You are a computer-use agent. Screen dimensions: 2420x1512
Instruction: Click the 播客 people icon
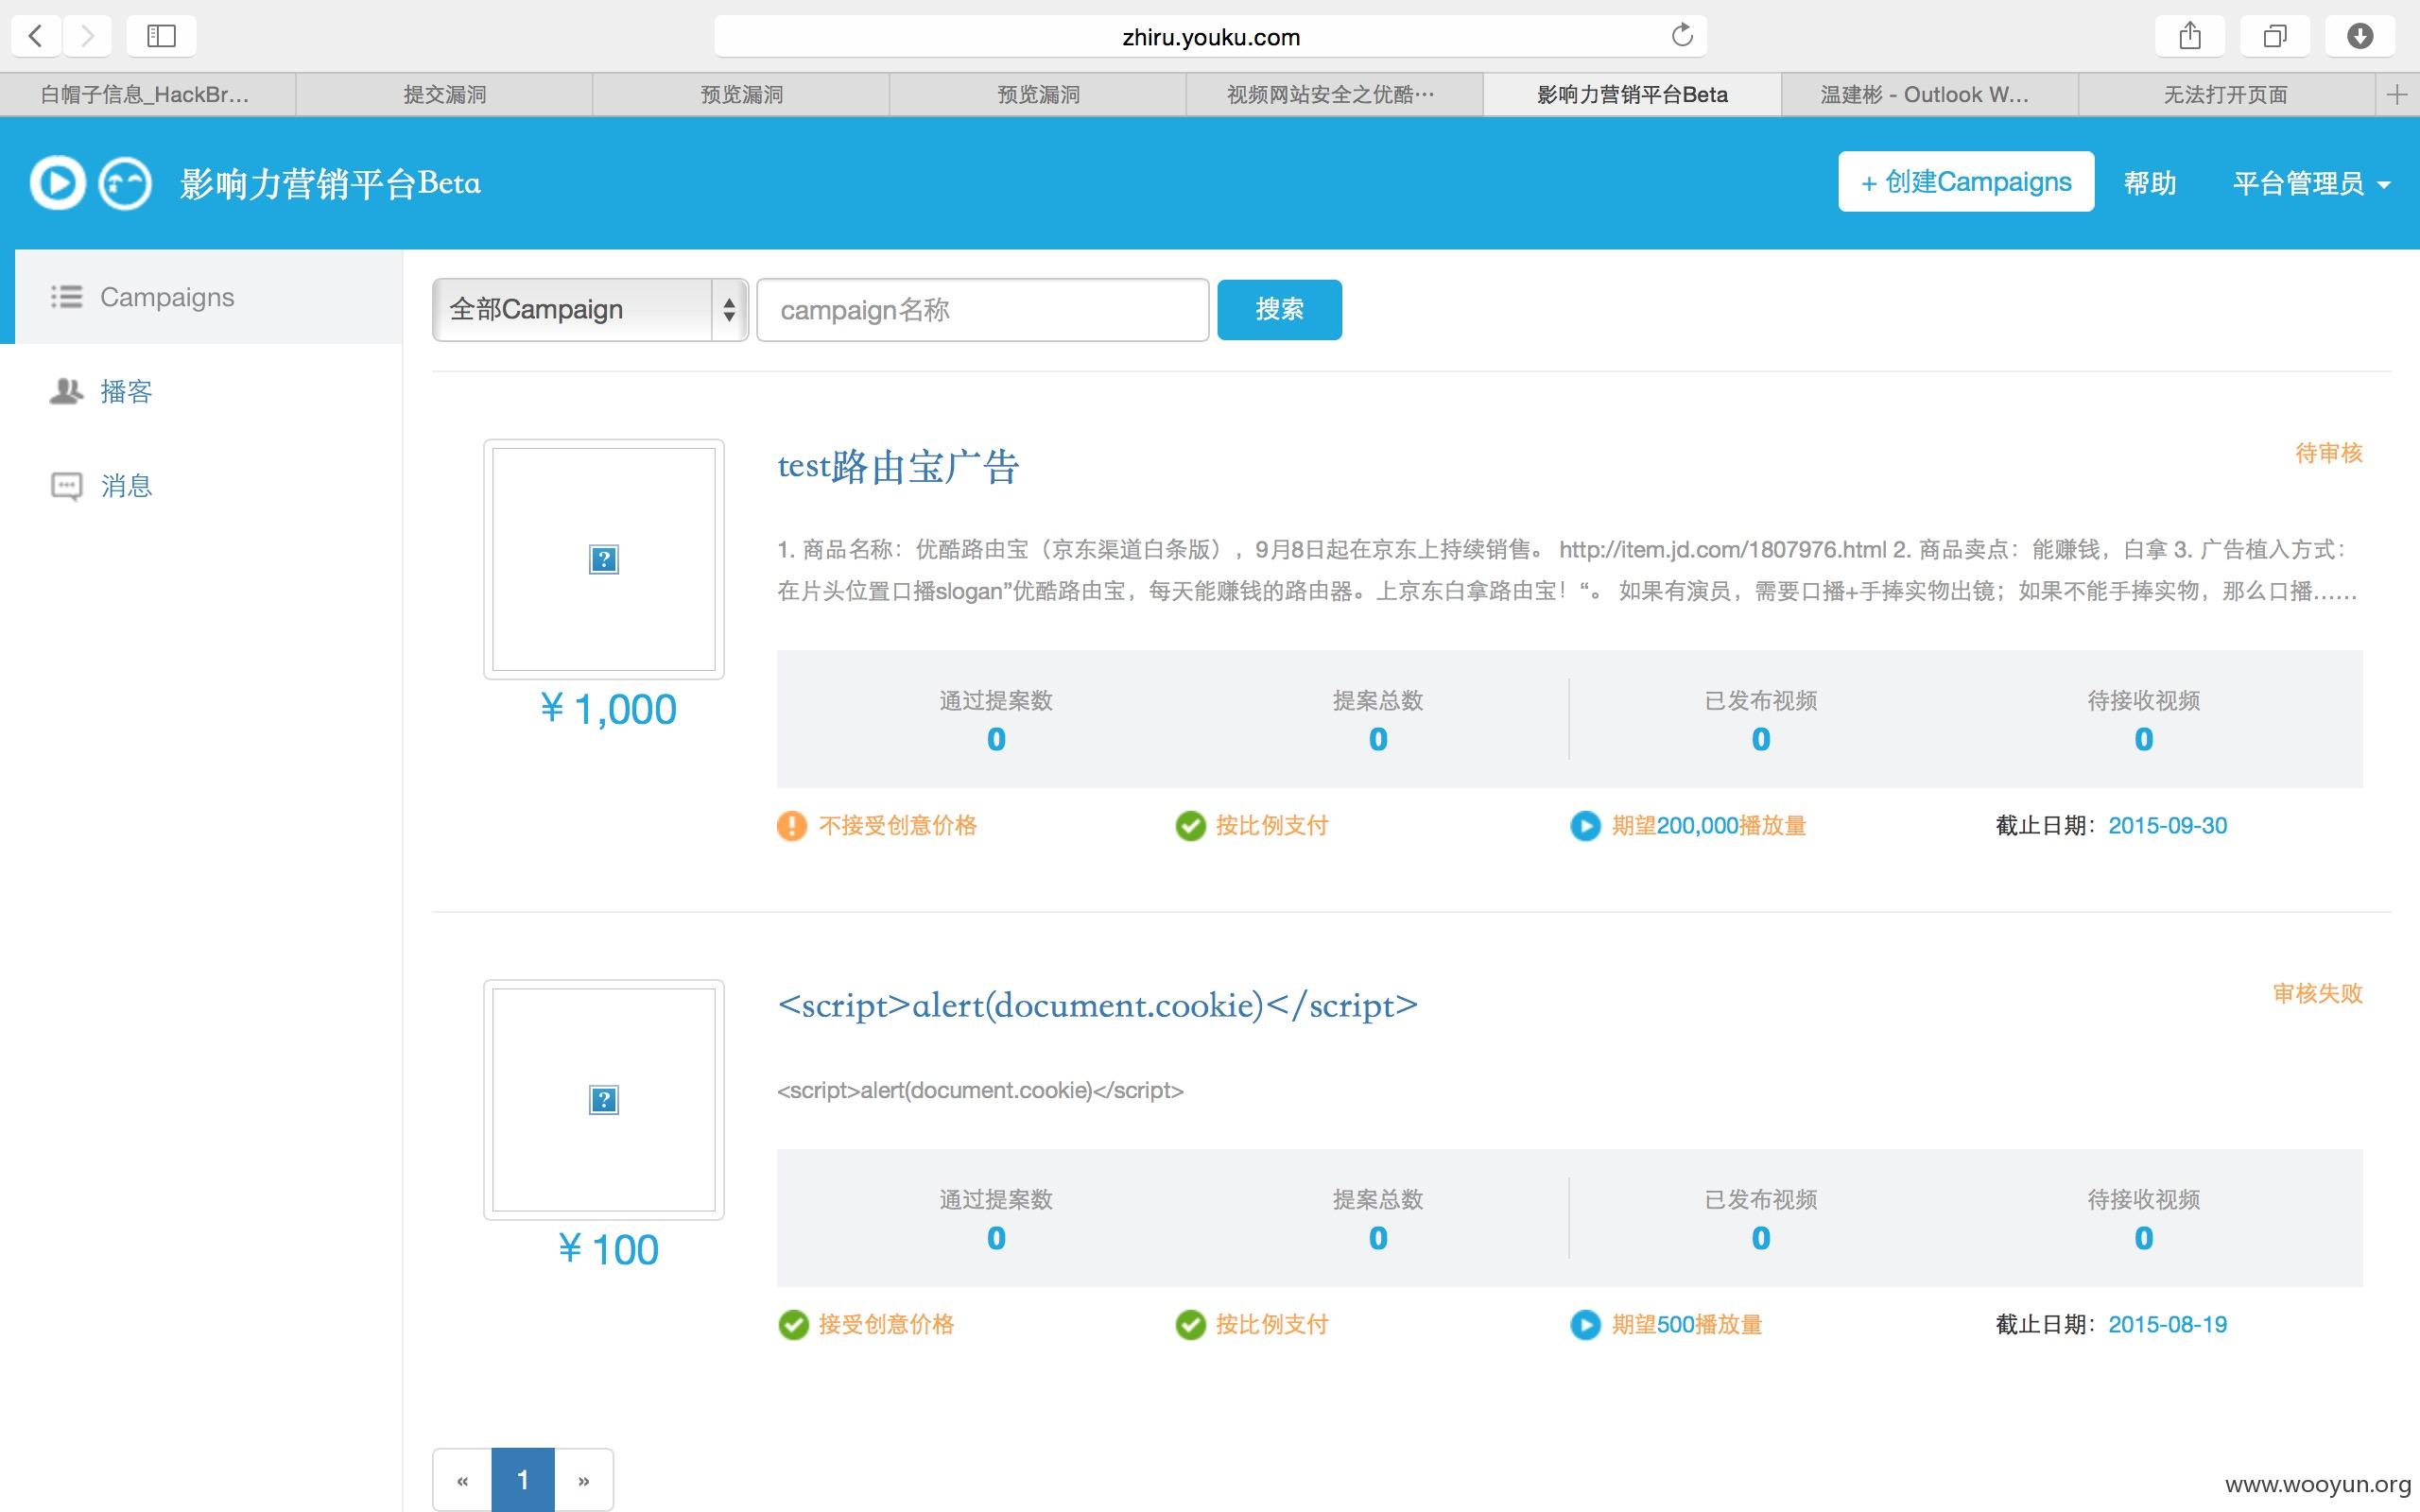[66, 391]
